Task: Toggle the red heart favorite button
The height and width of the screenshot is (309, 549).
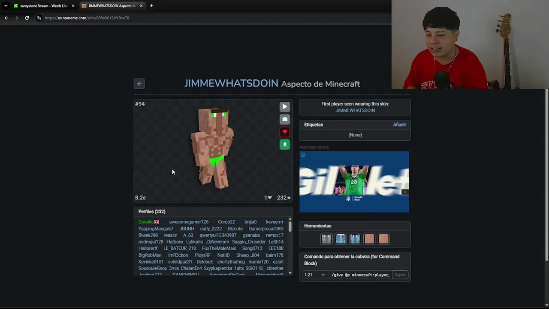Action: (x=285, y=132)
